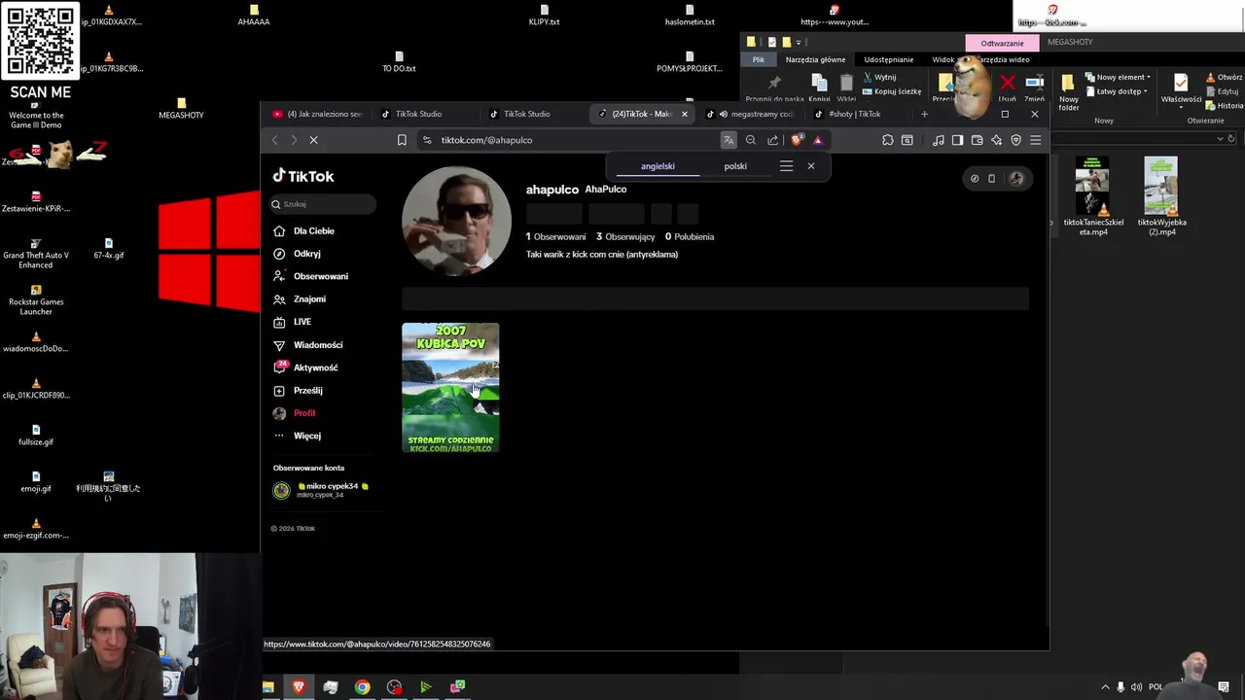Viewport: 1245px width, 700px height.
Task: Select Narzędzia główne ribbon tab
Action: click(815, 59)
